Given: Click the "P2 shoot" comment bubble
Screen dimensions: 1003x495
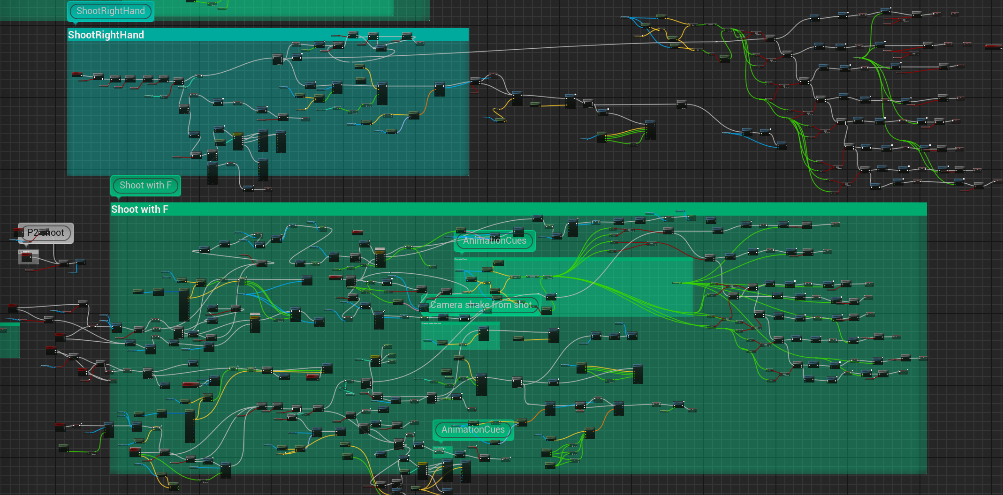Looking at the screenshot, I should pyautogui.click(x=46, y=233).
